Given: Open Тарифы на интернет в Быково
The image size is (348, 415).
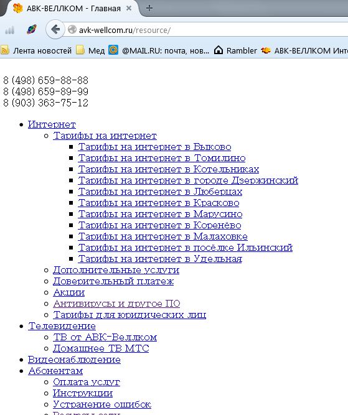Looking at the screenshot, I should click(x=154, y=147).
